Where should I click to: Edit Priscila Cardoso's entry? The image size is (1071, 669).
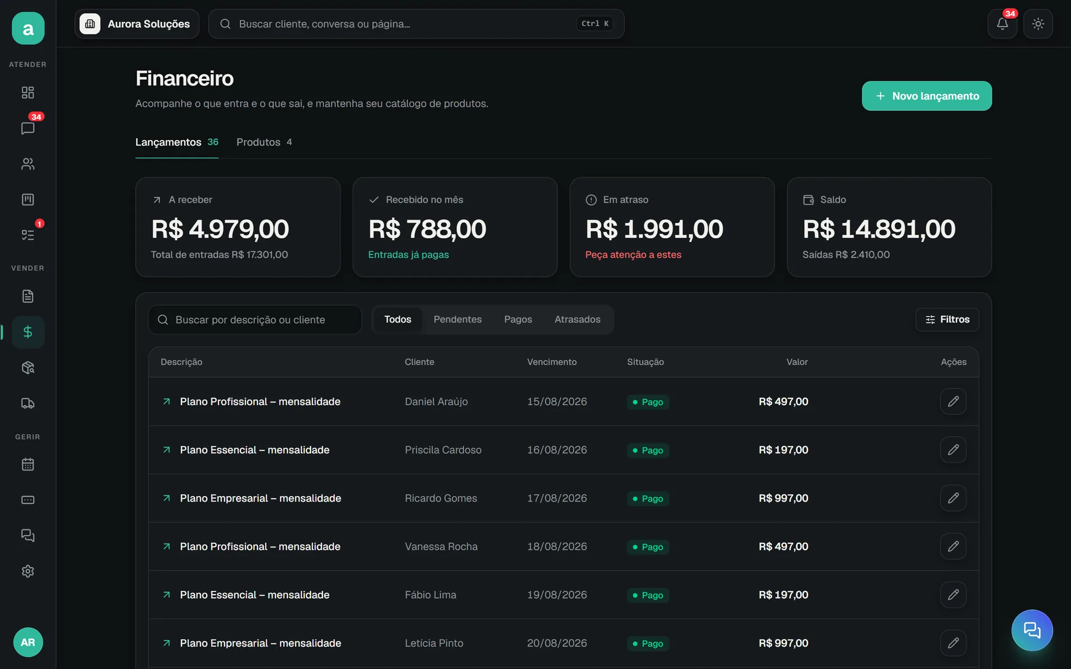click(953, 450)
